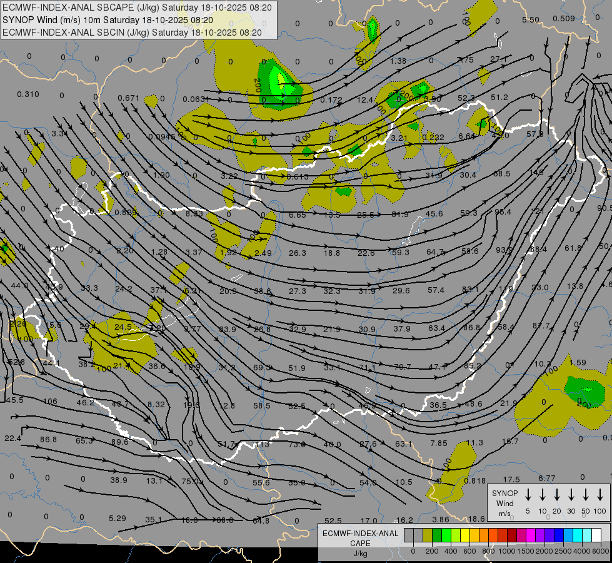Click the map value 0.172
The height and width of the screenshot is (563, 612).
point(331,100)
